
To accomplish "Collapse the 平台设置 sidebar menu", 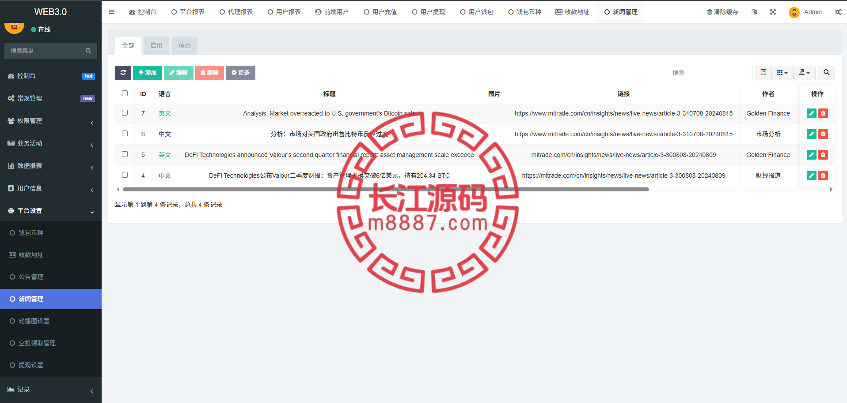I will 51,211.
